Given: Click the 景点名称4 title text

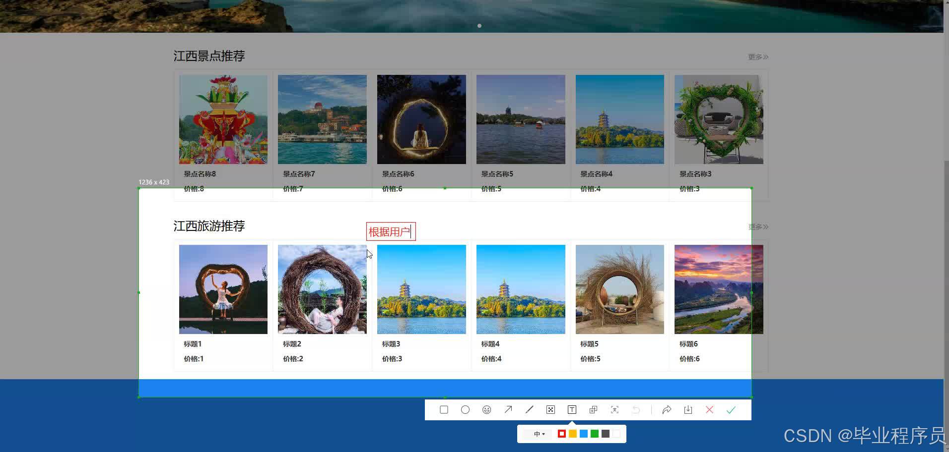Looking at the screenshot, I should tap(597, 174).
